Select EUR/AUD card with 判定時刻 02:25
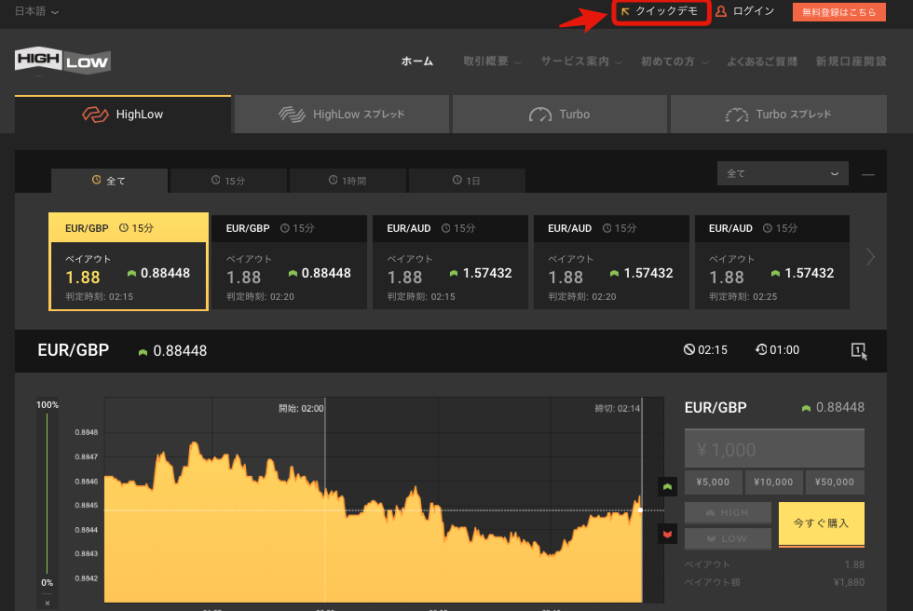Viewport: 913px width, 611px height. (772, 262)
